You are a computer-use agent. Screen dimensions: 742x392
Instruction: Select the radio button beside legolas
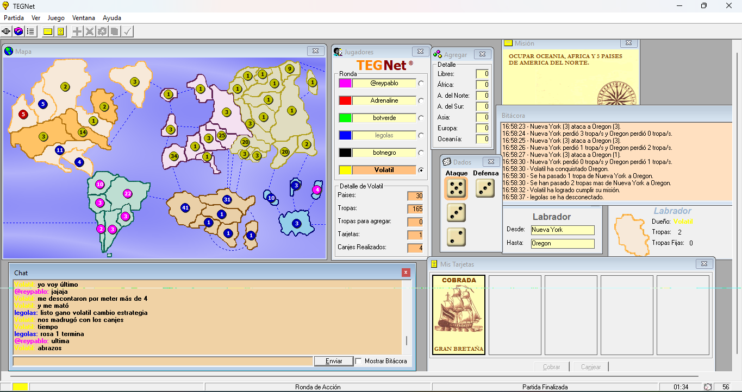pyautogui.click(x=421, y=135)
